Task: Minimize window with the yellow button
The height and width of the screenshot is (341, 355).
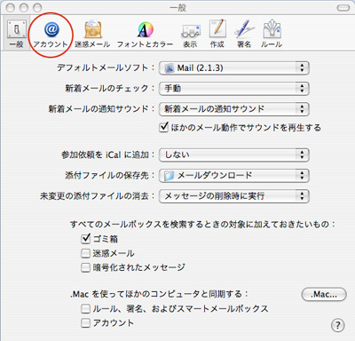Action: 24,7
